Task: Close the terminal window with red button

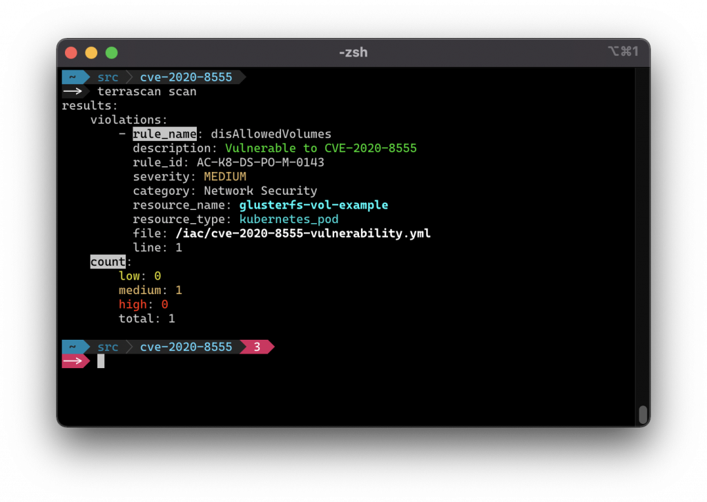Action: [x=71, y=53]
